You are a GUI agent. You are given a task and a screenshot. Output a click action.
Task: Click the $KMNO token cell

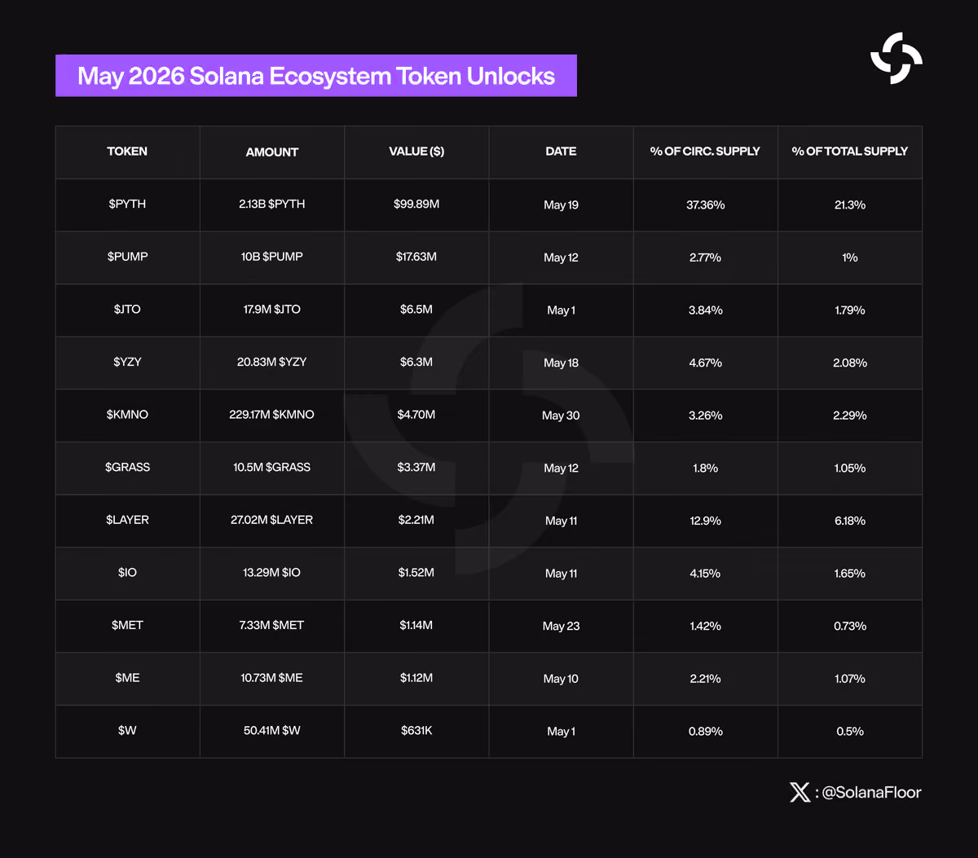click(127, 414)
